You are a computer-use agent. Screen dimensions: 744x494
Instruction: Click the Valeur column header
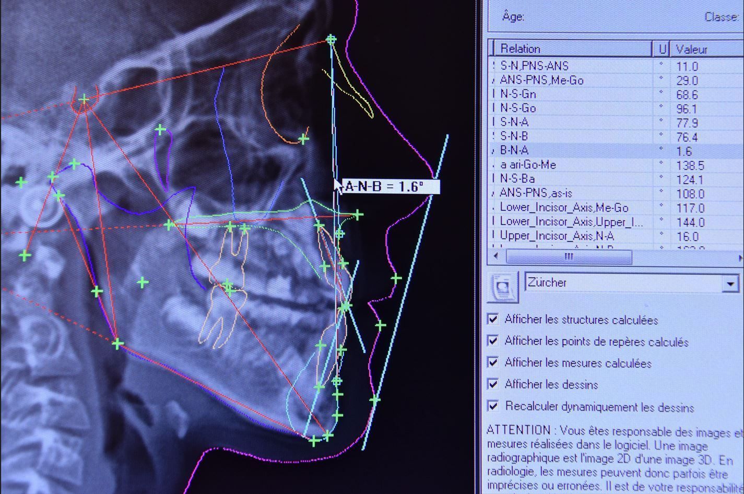coord(705,50)
